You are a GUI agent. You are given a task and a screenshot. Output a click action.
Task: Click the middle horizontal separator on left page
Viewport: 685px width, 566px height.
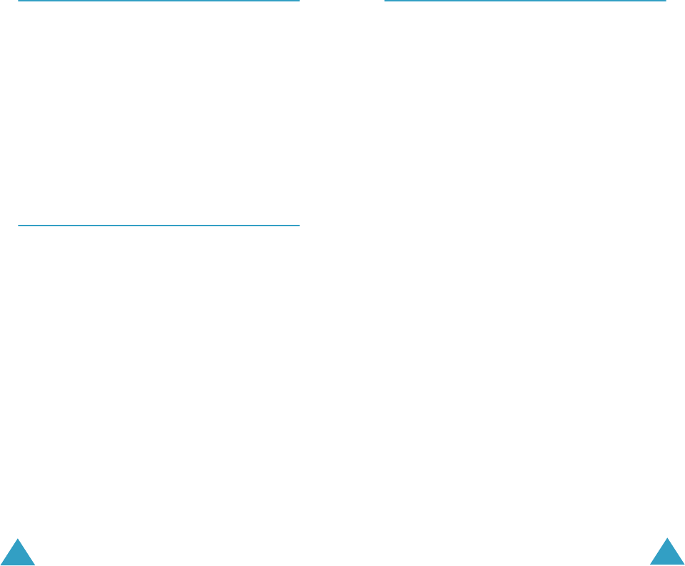tap(159, 226)
